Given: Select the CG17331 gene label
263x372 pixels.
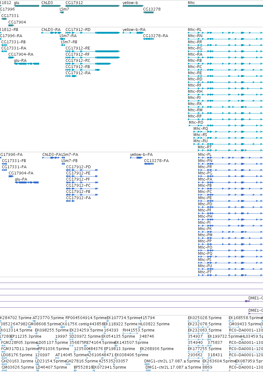Looking at the screenshot, I should [x=10, y=15].
